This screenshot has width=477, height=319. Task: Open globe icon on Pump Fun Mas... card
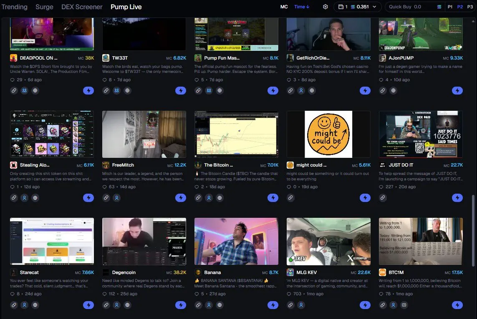click(x=220, y=90)
